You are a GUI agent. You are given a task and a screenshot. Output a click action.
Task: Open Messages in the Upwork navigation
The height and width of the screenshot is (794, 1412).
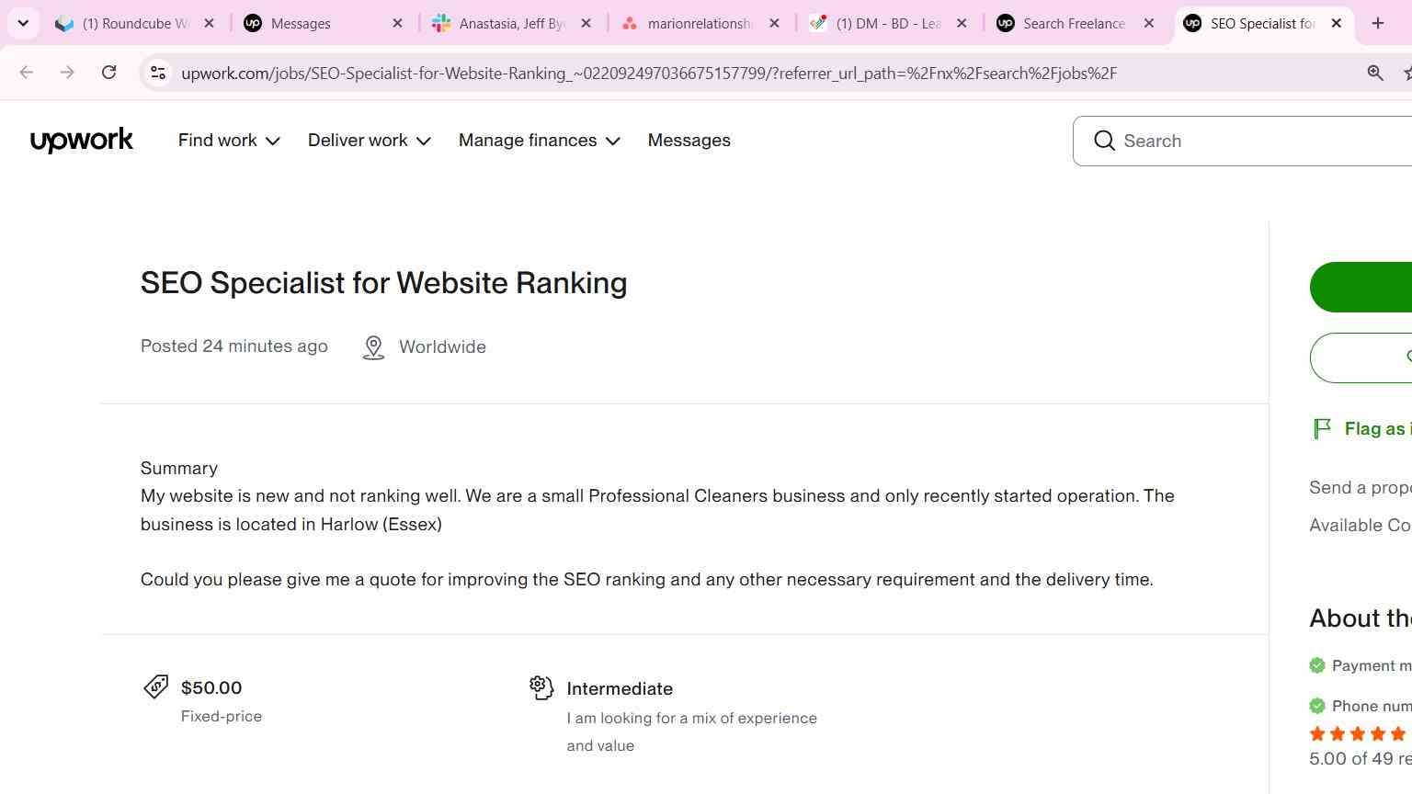pos(689,141)
